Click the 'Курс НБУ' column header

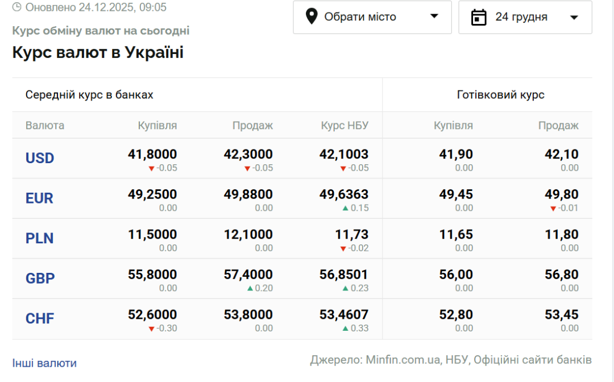click(345, 126)
